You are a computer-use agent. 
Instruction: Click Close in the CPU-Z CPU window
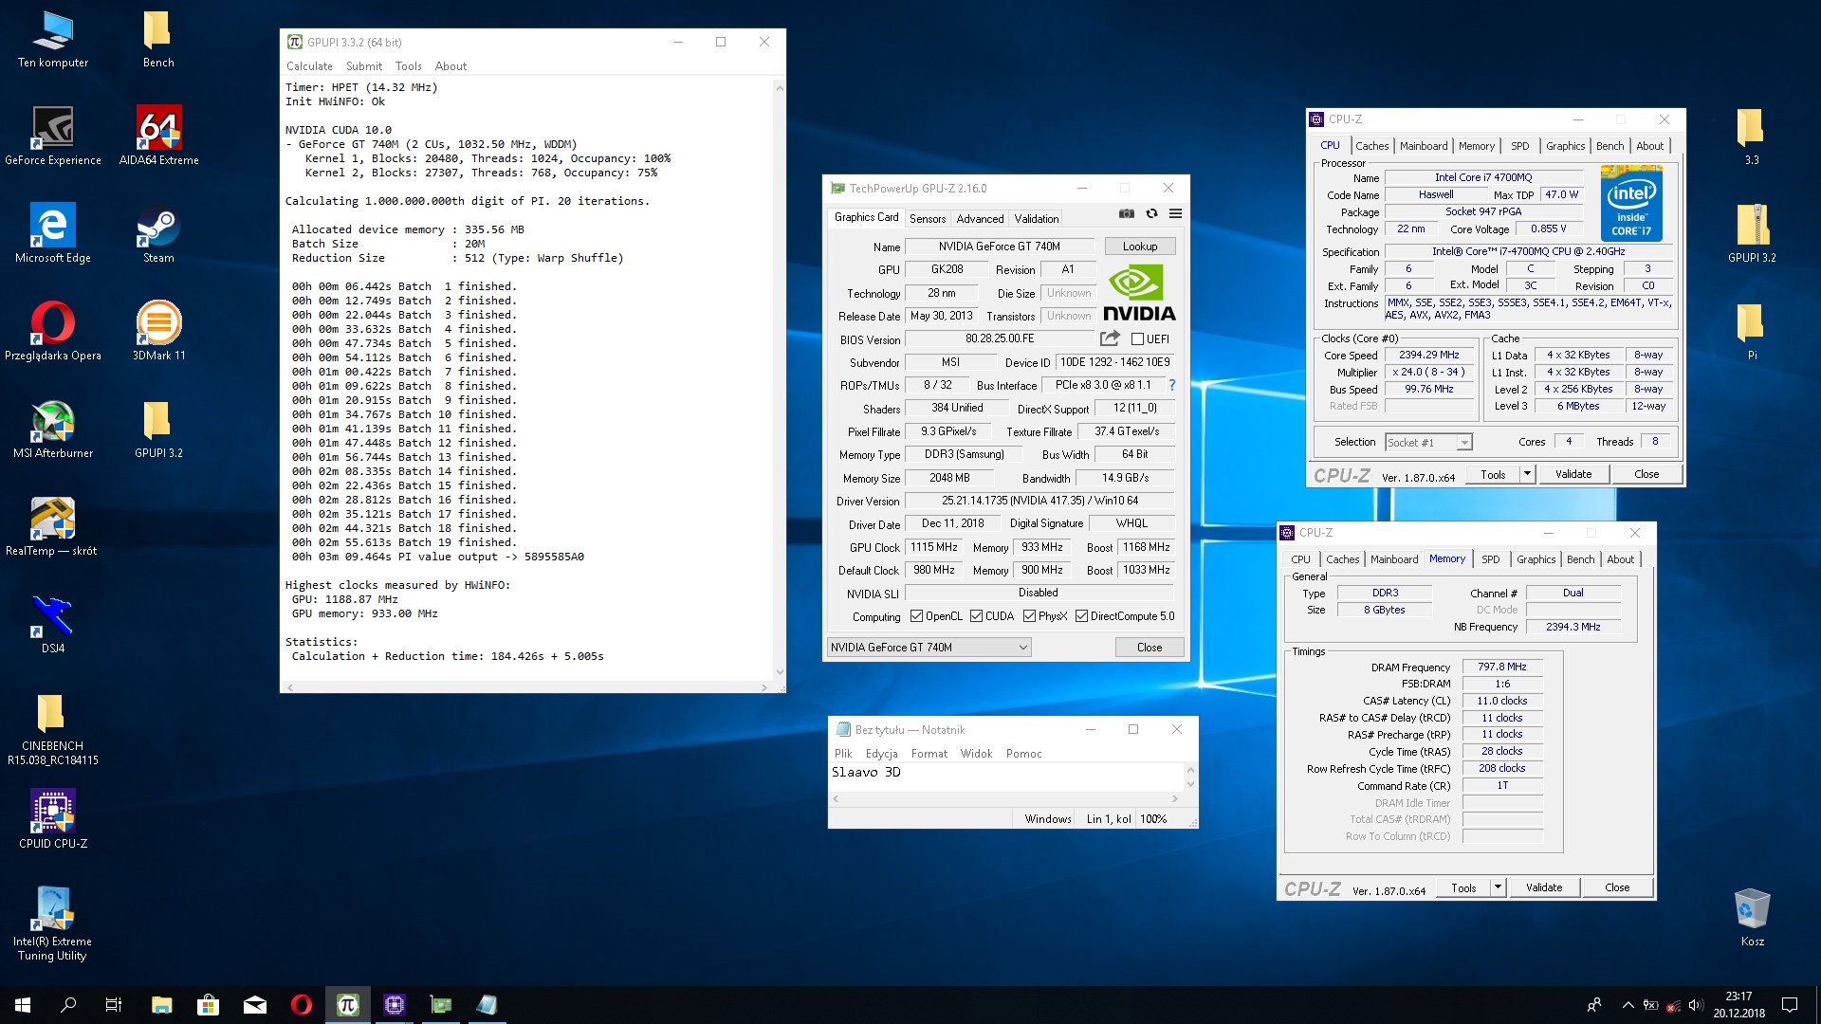tap(1646, 474)
